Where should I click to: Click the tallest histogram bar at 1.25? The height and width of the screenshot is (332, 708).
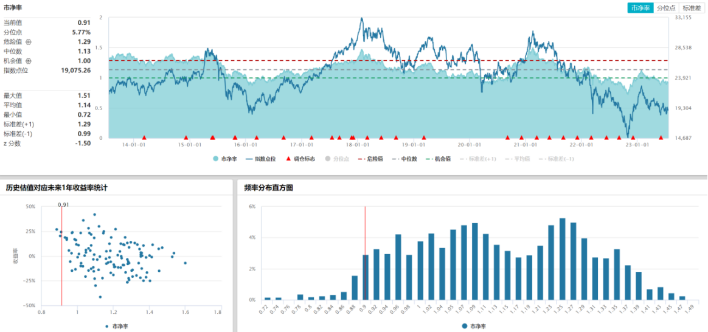[562, 259]
